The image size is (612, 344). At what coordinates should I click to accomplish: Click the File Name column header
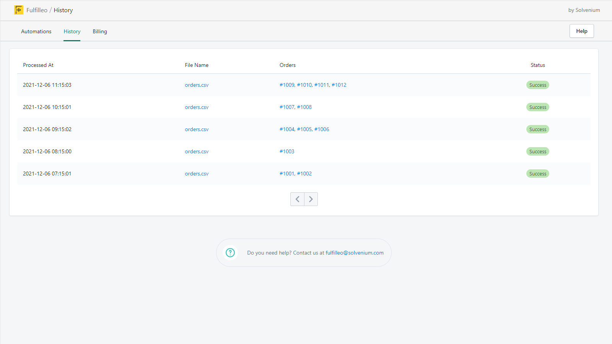coord(197,65)
